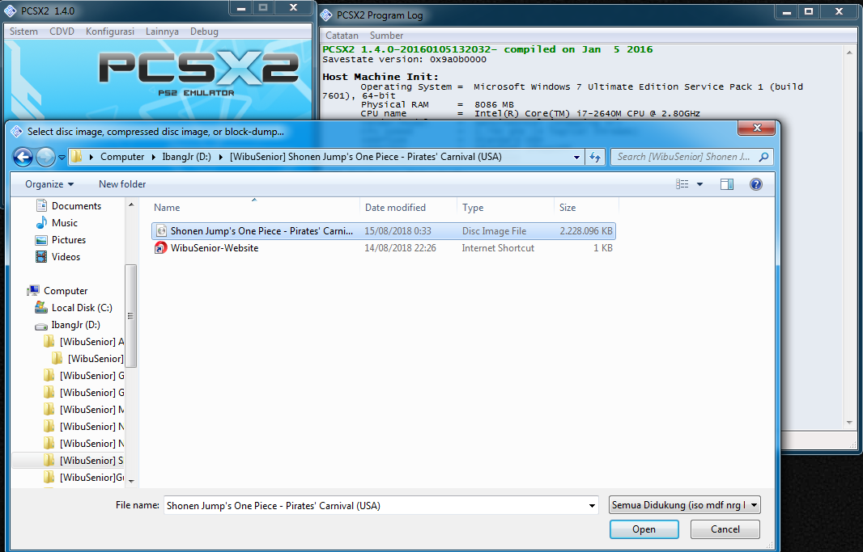Click the Back navigation arrow
863x552 pixels.
pyautogui.click(x=23, y=156)
